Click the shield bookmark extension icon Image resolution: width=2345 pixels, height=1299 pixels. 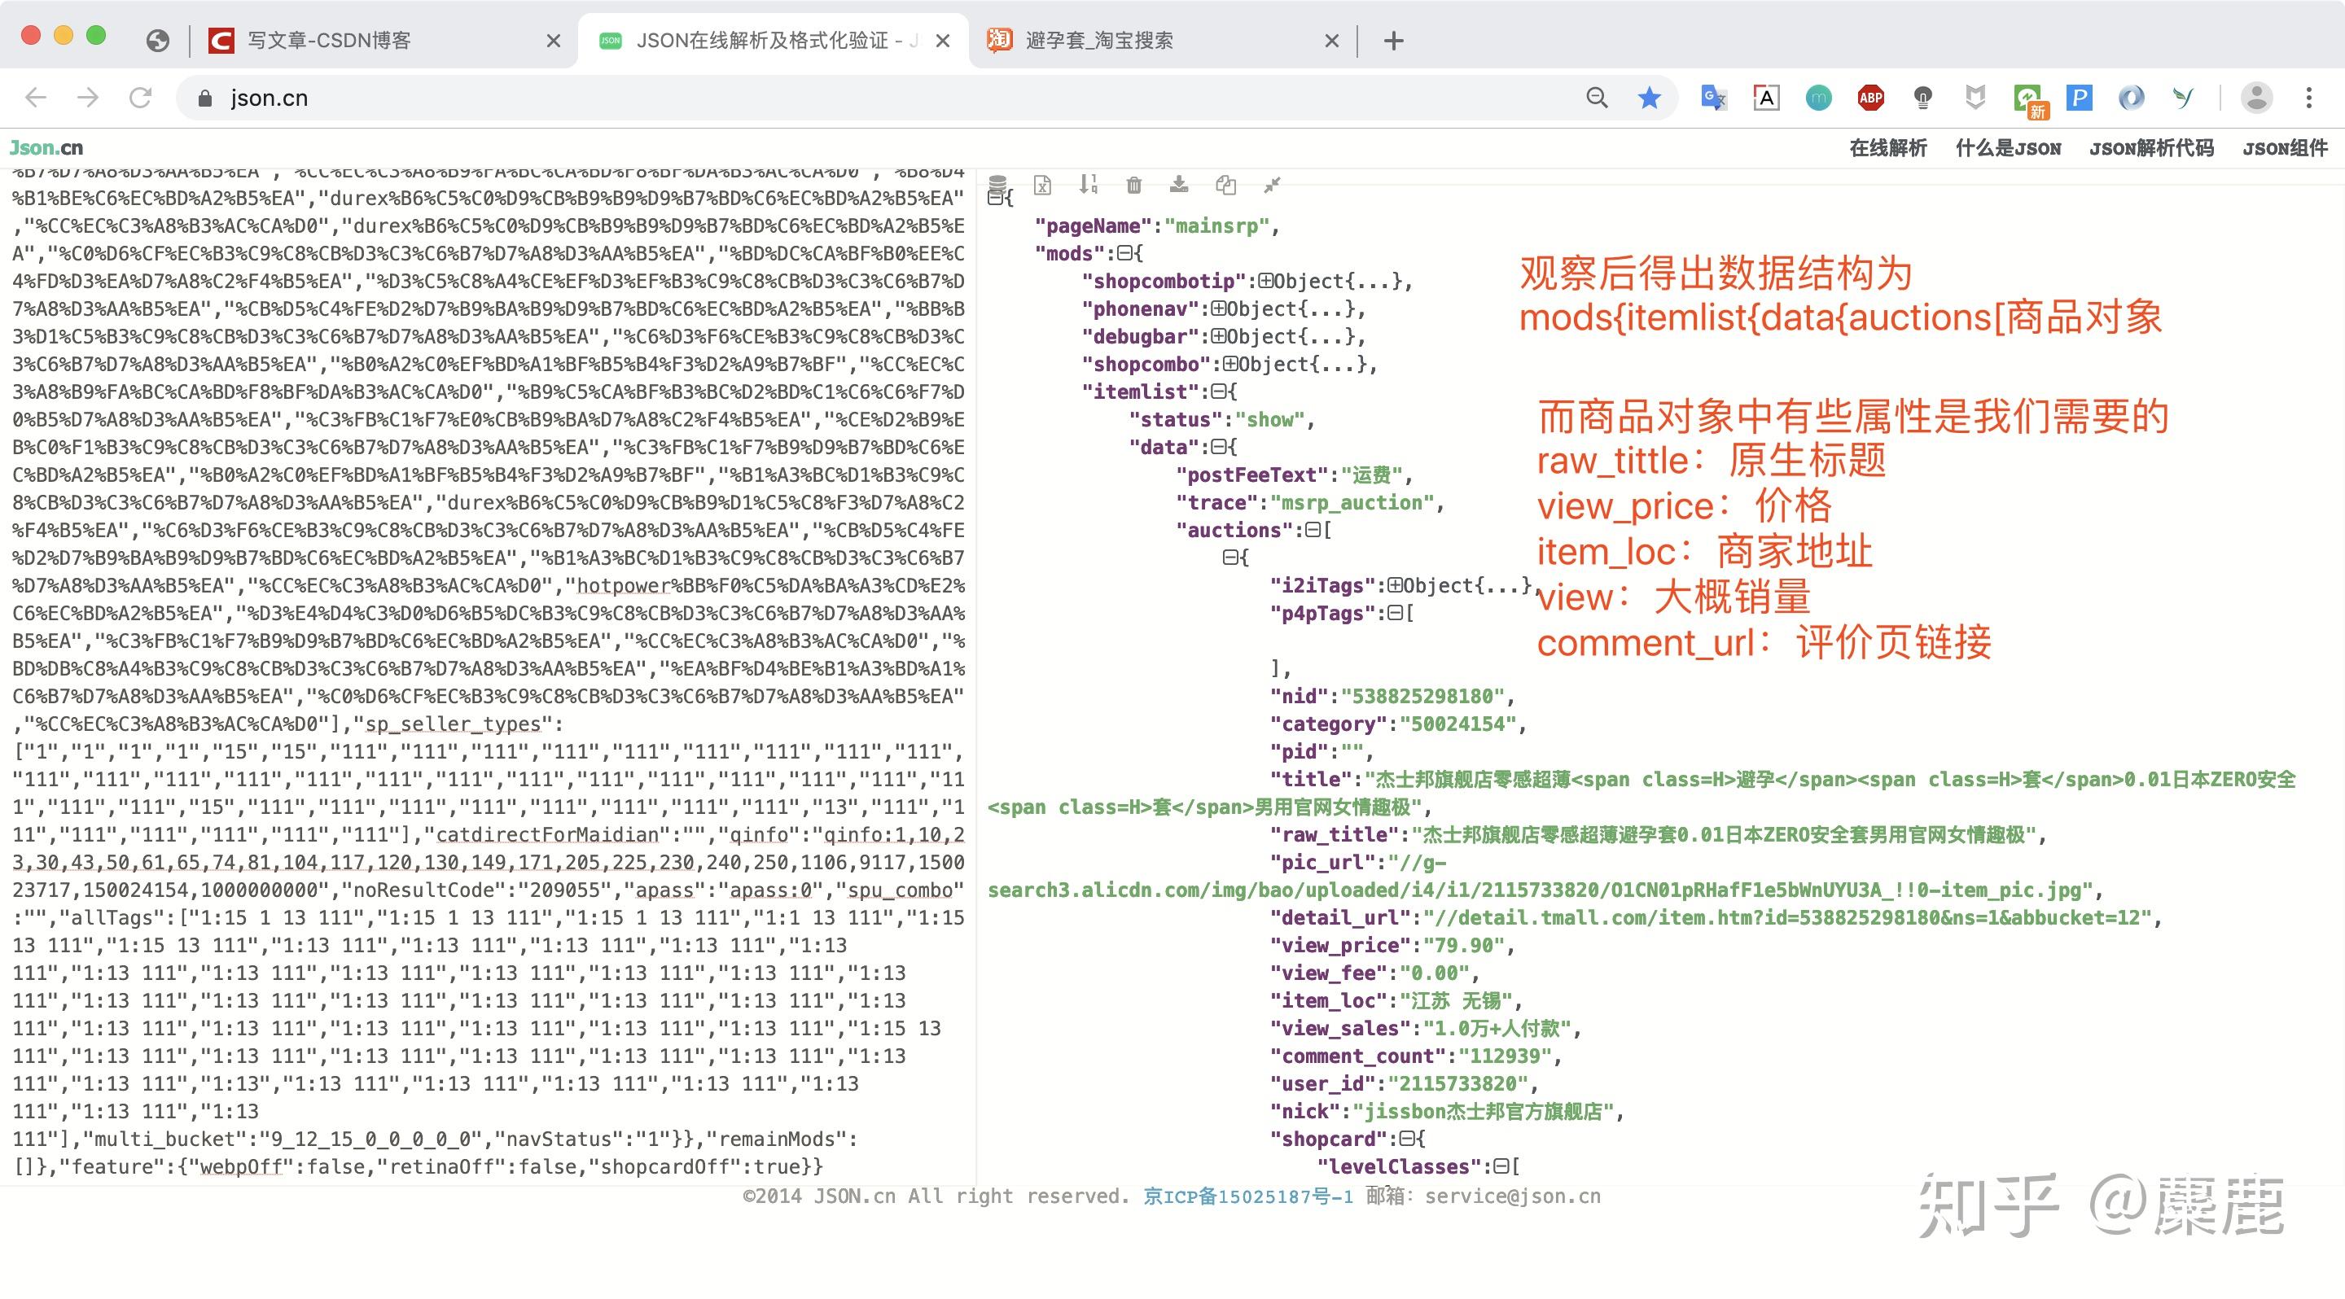(x=1975, y=98)
